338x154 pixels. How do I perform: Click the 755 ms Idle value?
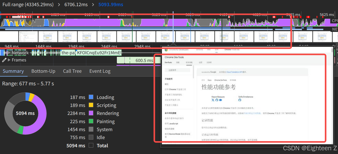(78, 137)
